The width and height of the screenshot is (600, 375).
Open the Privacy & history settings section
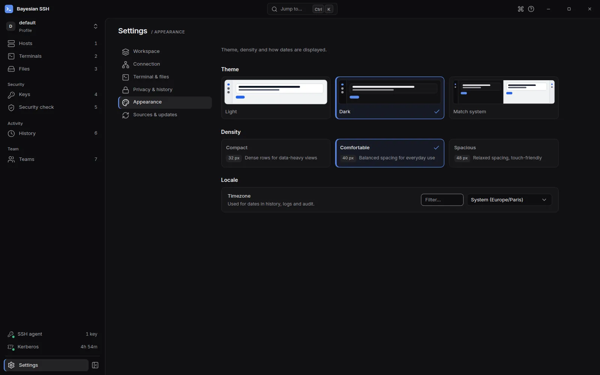pyautogui.click(x=165, y=90)
